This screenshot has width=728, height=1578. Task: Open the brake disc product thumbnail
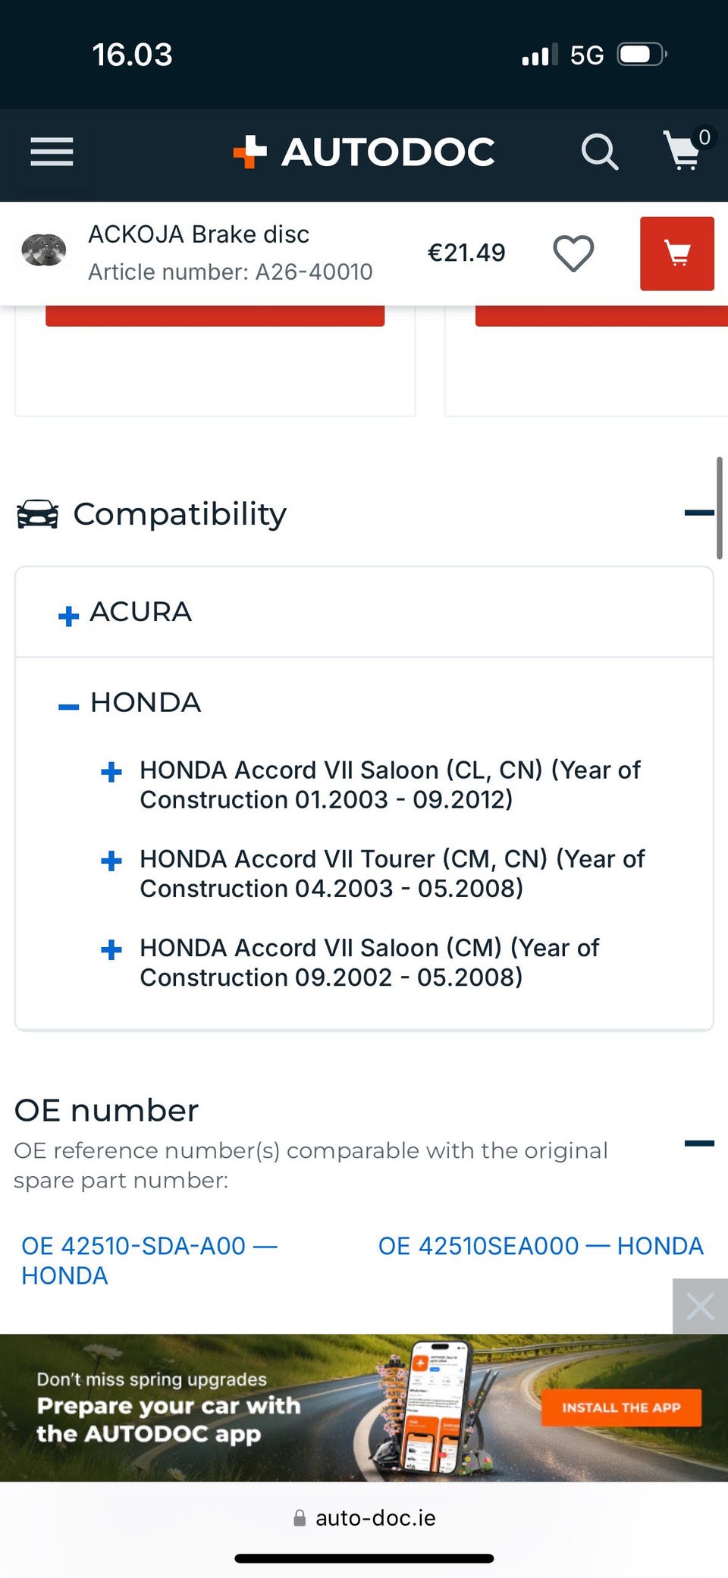[44, 250]
